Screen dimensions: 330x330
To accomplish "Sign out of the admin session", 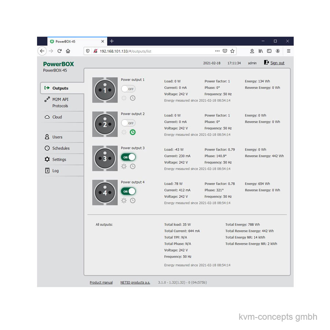I will (277, 63).
